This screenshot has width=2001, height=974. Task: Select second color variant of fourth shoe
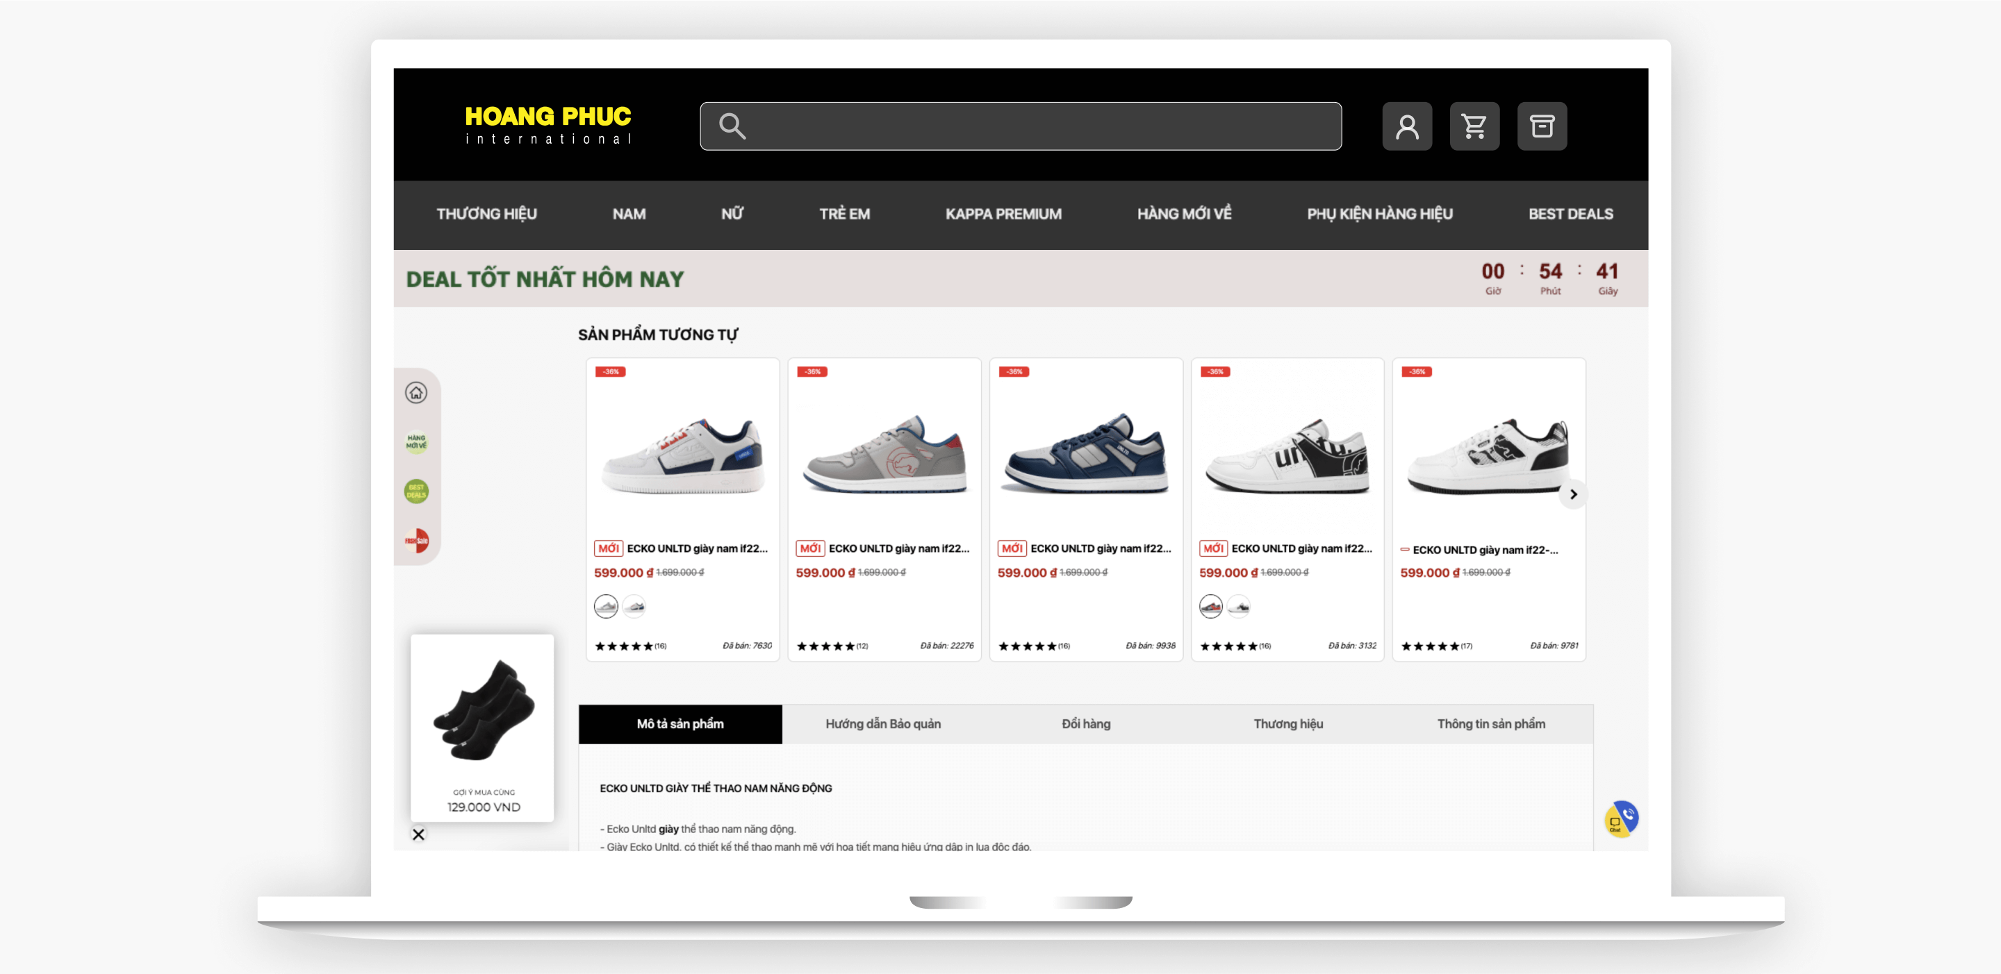[1239, 606]
